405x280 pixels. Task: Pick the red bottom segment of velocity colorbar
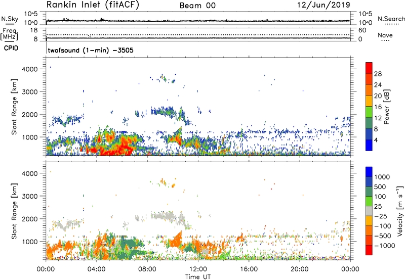coord(369,250)
